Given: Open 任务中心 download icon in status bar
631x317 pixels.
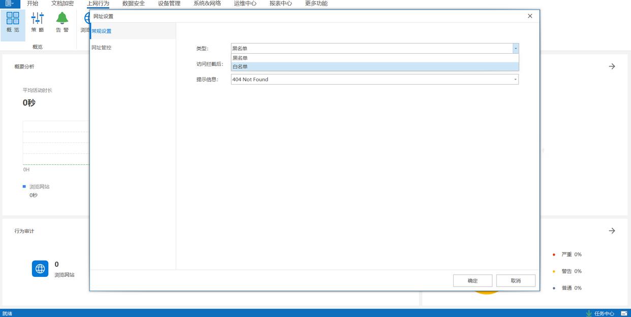Looking at the screenshot, I should [x=589, y=313].
